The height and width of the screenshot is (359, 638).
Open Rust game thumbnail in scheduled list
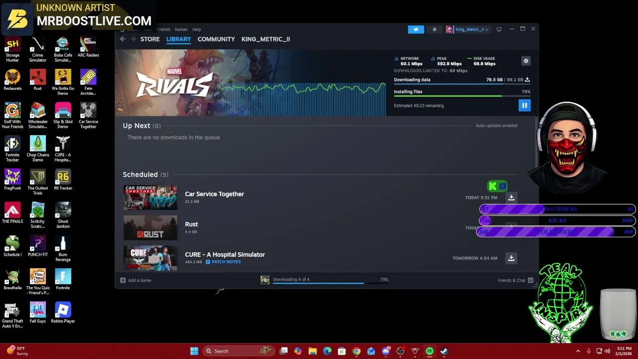pos(150,228)
